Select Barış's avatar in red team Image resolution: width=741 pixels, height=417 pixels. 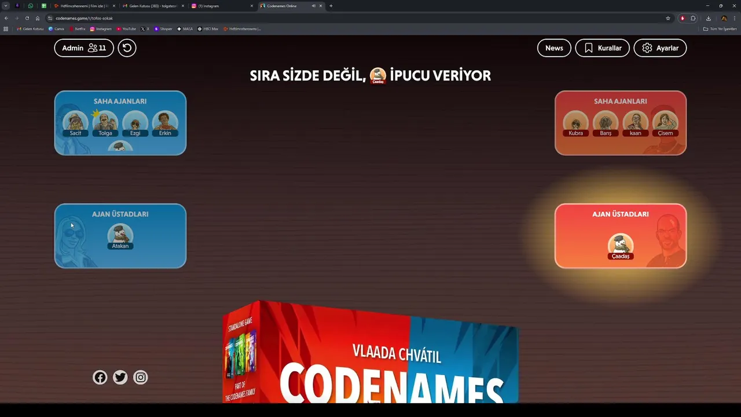coord(606,123)
